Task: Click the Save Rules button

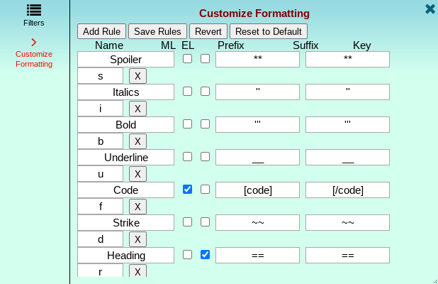Action: point(157,31)
